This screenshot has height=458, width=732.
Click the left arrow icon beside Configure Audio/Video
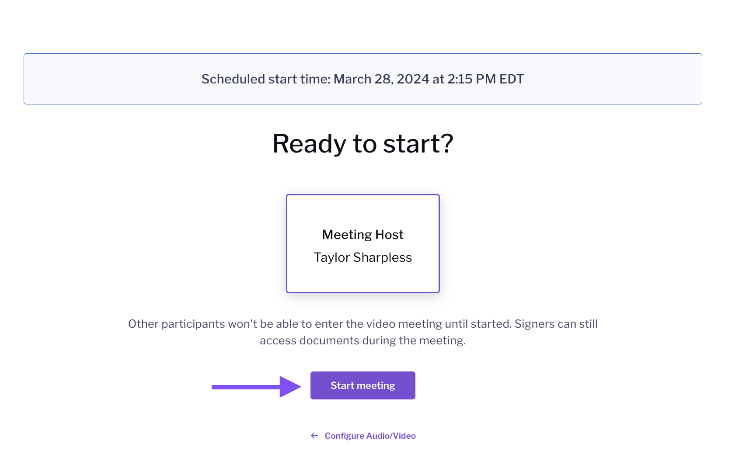(x=314, y=436)
